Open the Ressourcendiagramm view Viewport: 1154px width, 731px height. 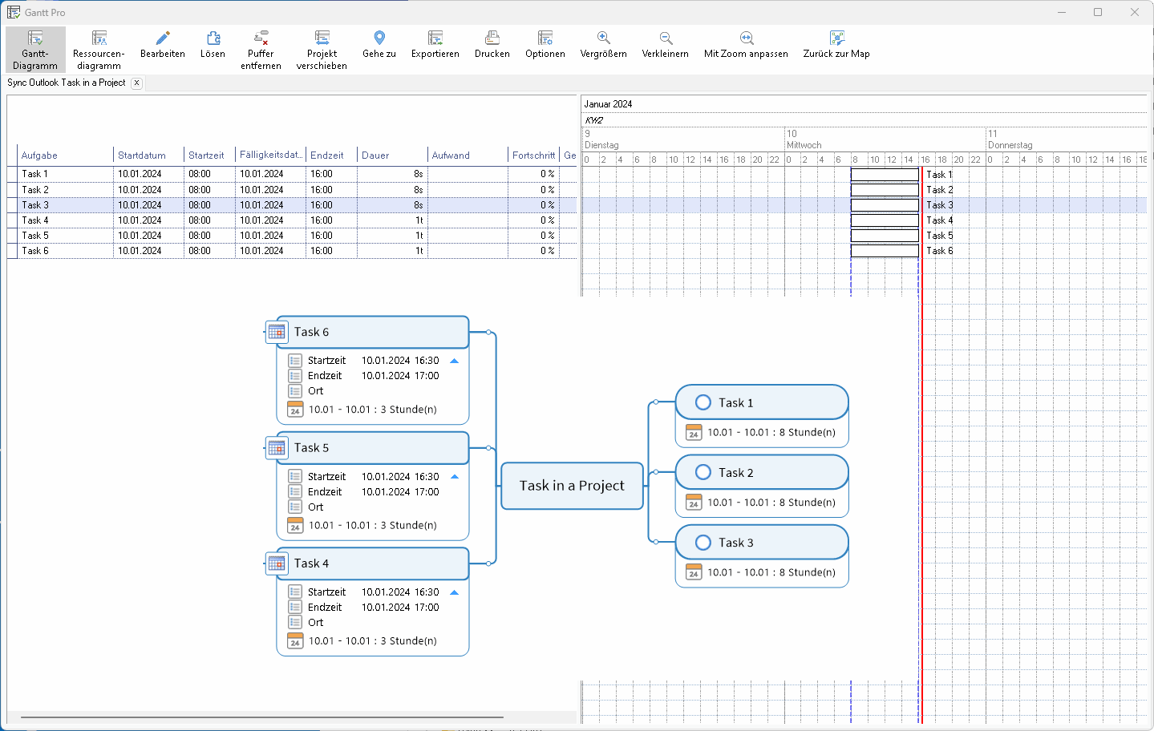(x=99, y=50)
